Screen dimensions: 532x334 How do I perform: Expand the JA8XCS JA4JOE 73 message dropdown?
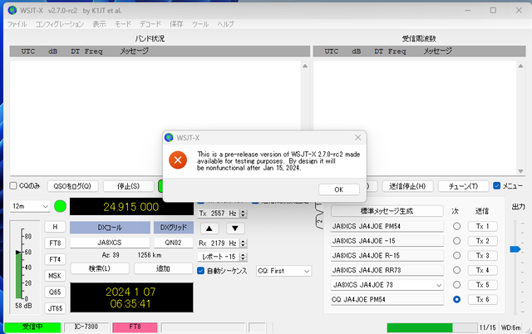click(x=439, y=285)
